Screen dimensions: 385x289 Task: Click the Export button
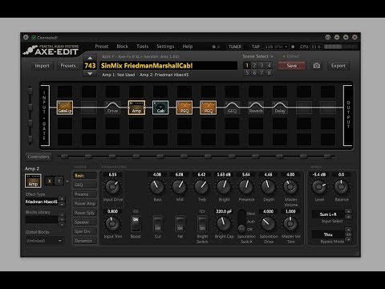coord(338,66)
